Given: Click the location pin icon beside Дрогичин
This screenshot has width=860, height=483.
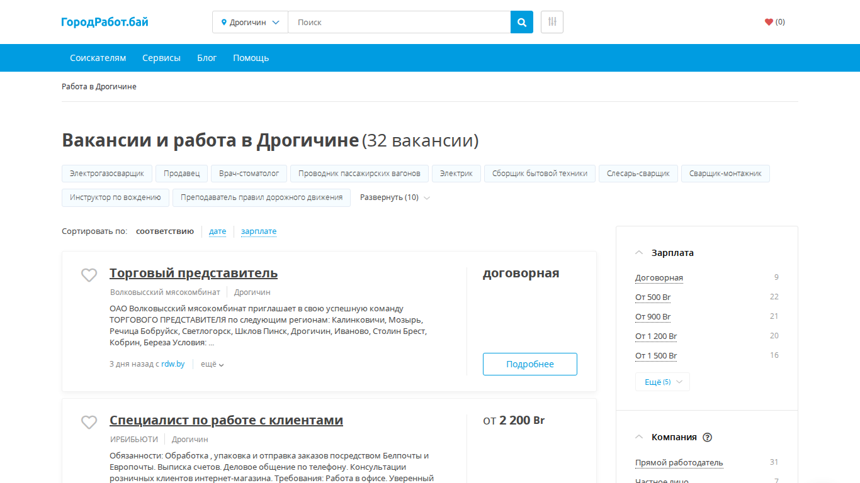Looking at the screenshot, I should pos(224,22).
